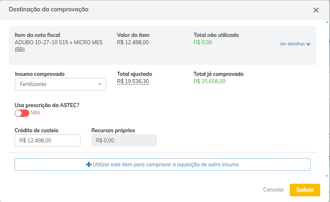Click the Total já comprovado amount R$ 25.658,00
The image size is (330, 202).
point(209,81)
